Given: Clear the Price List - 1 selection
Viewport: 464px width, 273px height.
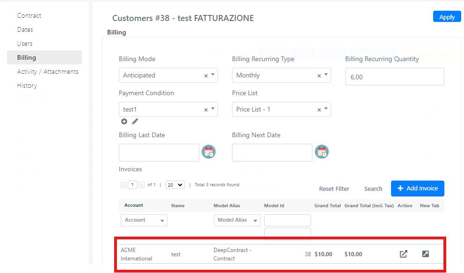Looking at the screenshot, I should [x=319, y=110].
